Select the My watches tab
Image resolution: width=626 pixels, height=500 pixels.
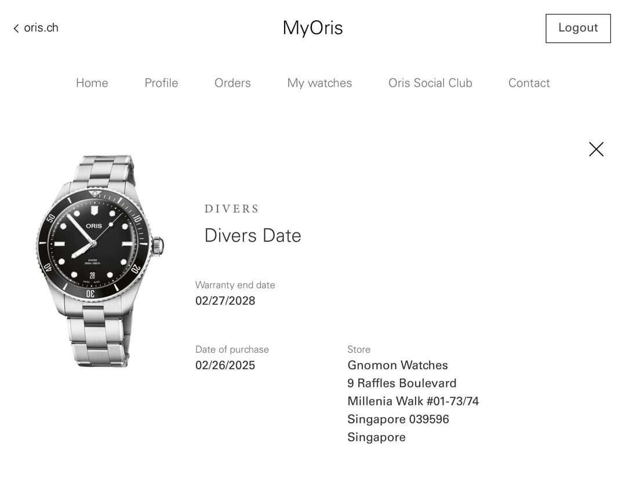(320, 83)
